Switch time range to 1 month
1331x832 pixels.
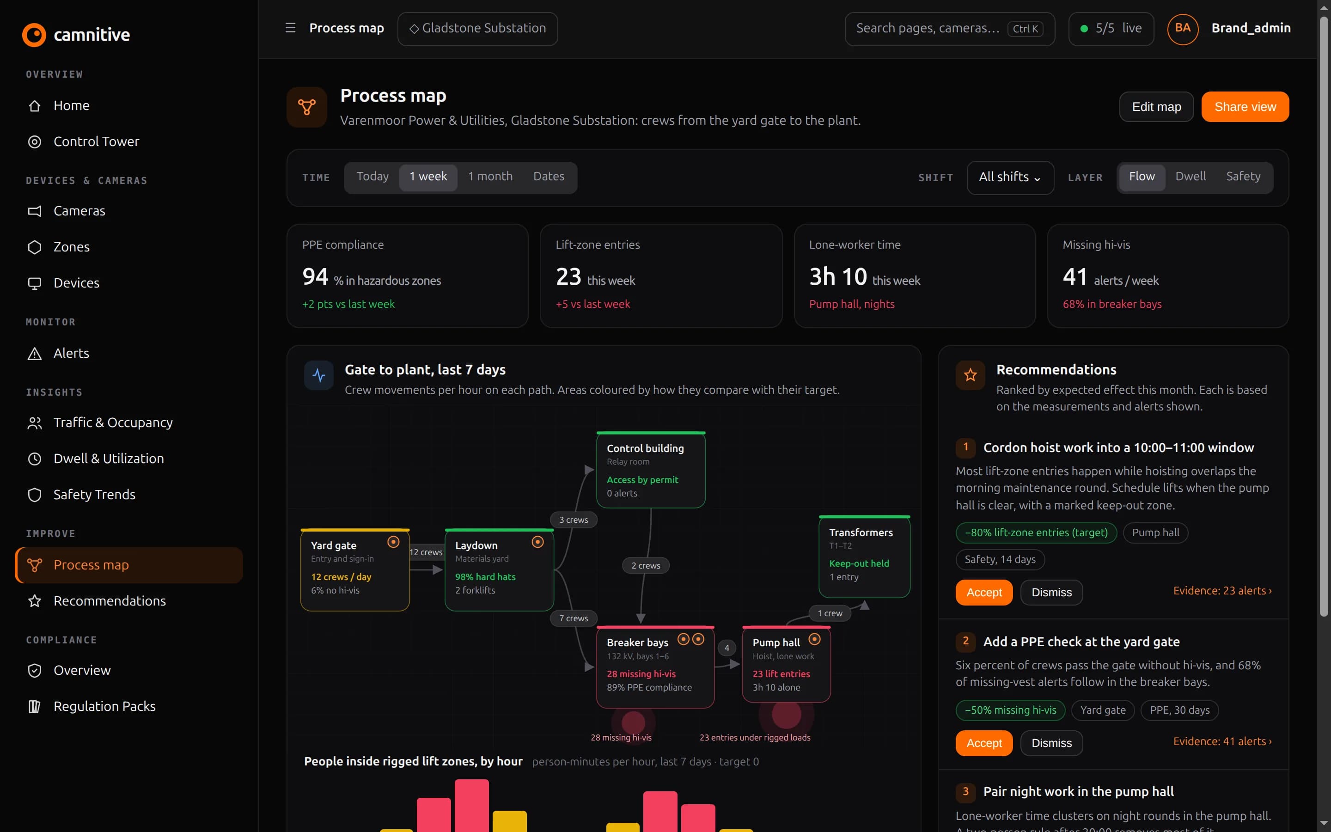tap(490, 177)
